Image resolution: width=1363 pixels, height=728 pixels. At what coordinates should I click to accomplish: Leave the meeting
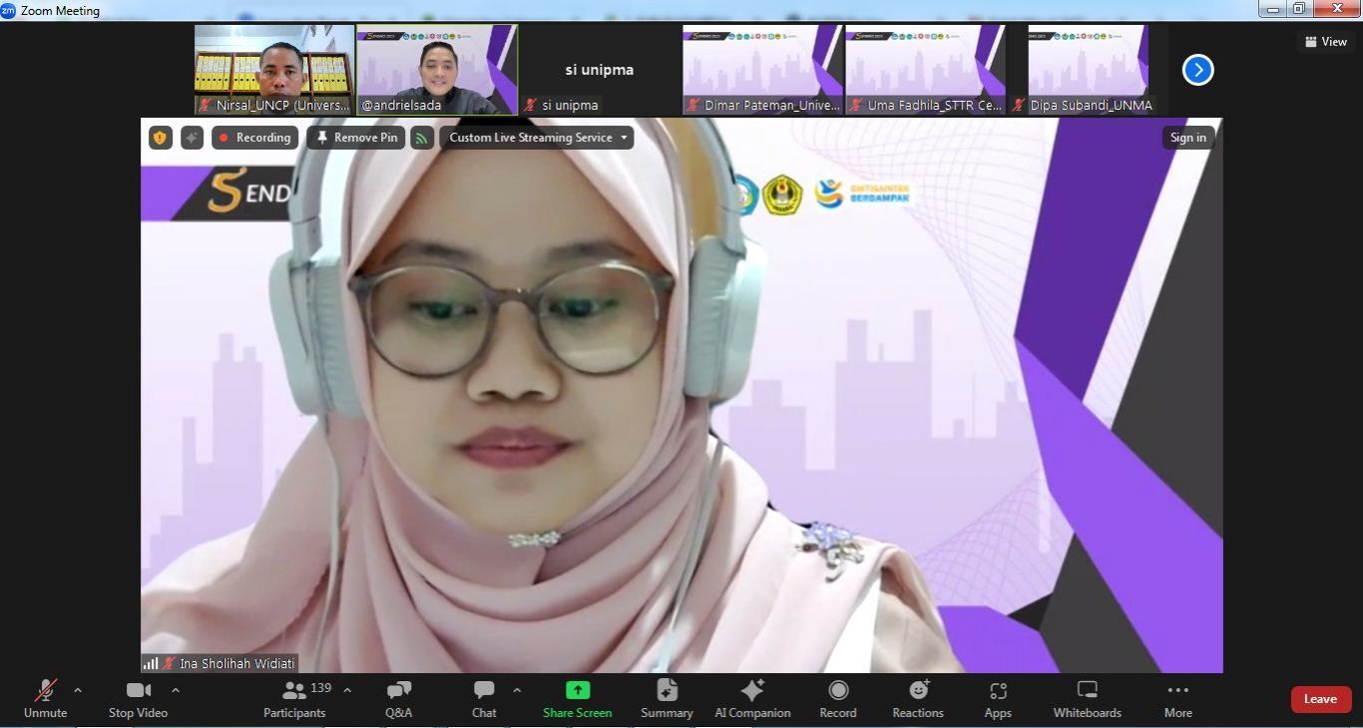point(1320,699)
